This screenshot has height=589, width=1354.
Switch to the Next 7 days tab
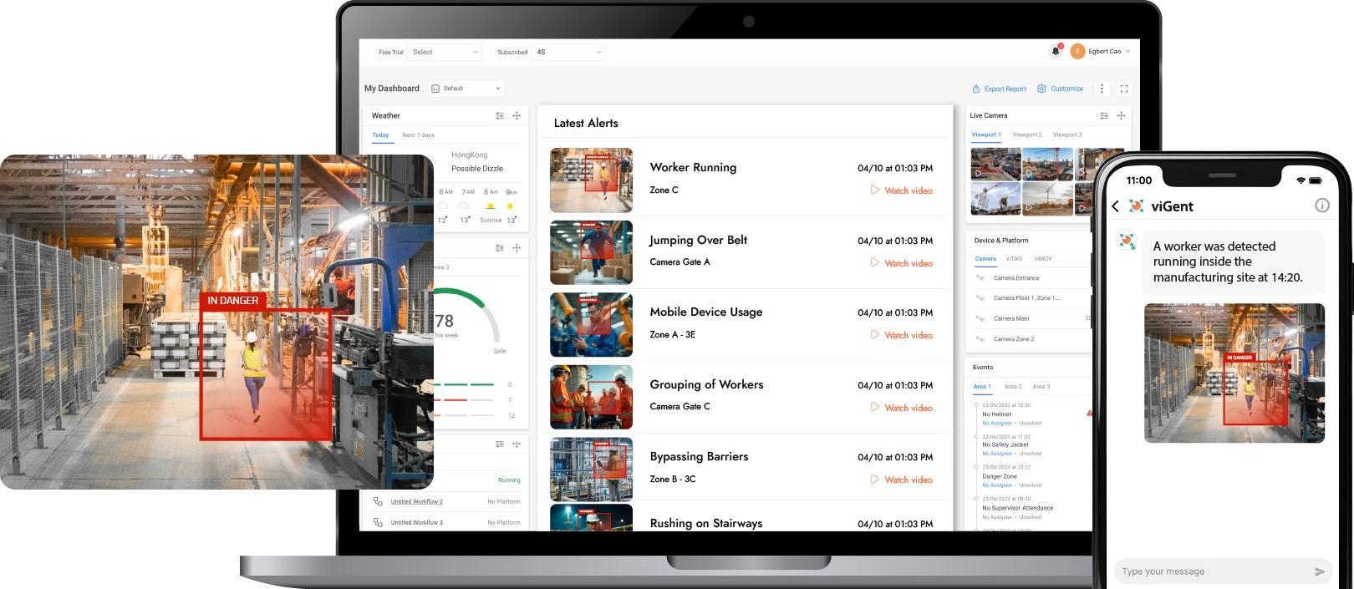418,135
